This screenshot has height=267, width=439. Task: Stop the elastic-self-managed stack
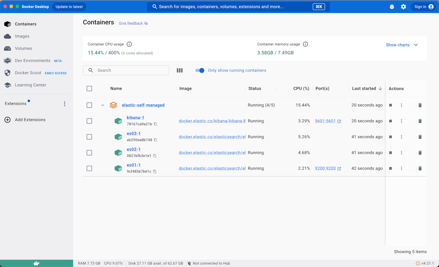pyautogui.click(x=391, y=105)
